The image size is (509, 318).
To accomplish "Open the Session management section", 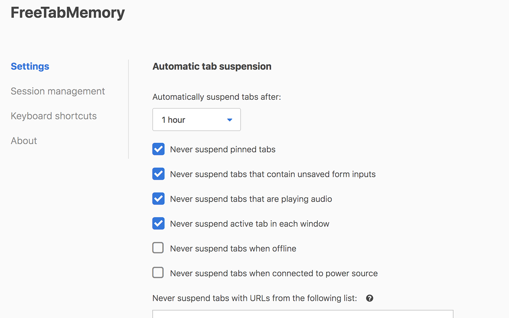I will [58, 91].
